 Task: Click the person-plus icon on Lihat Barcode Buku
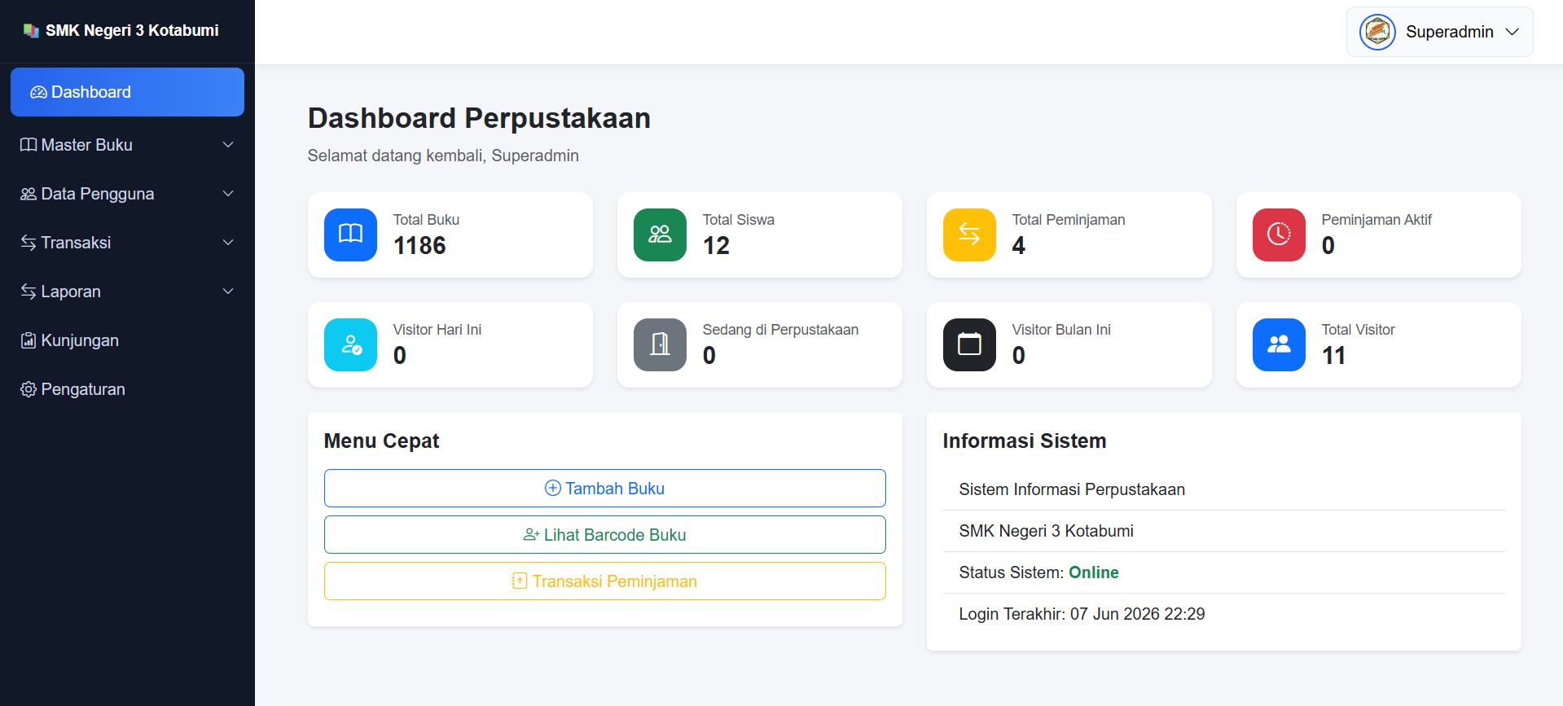531,534
